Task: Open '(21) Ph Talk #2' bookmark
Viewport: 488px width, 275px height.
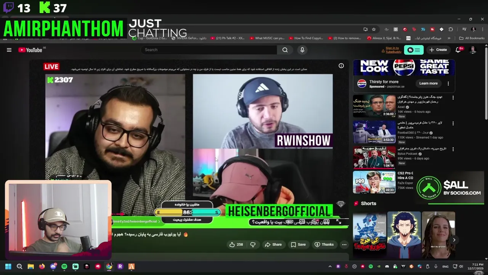Action: point(227,38)
